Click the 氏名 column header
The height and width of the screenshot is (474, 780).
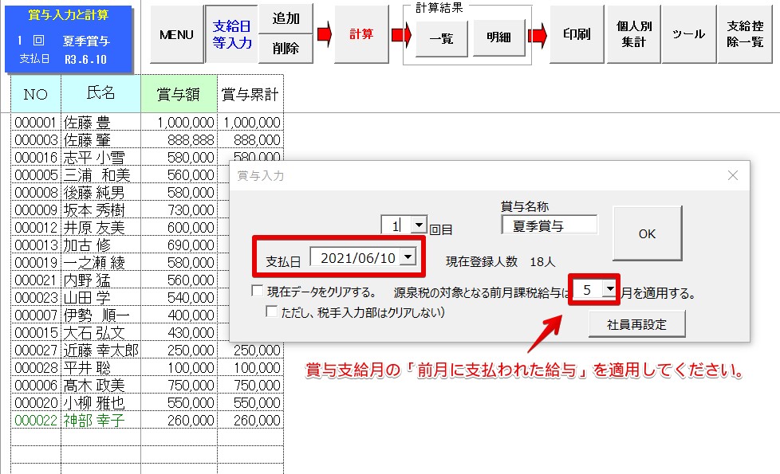point(101,93)
